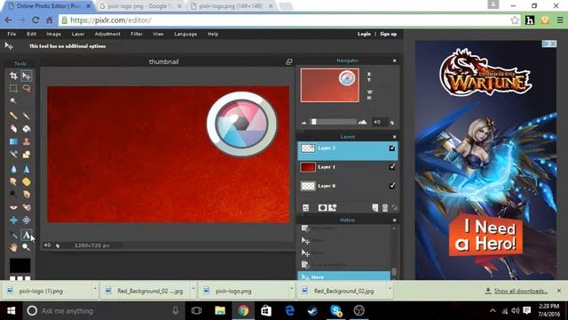This screenshot has width=568, height=320.
Task: Open downloaded file Red_Background_02.jpg
Action: pos(343,291)
